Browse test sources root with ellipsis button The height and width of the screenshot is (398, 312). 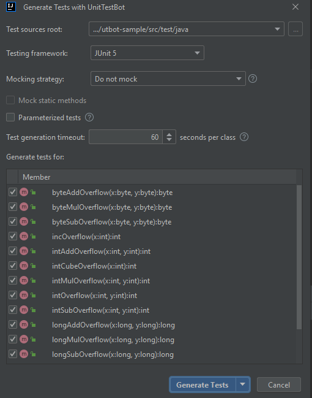click(295, 29)
